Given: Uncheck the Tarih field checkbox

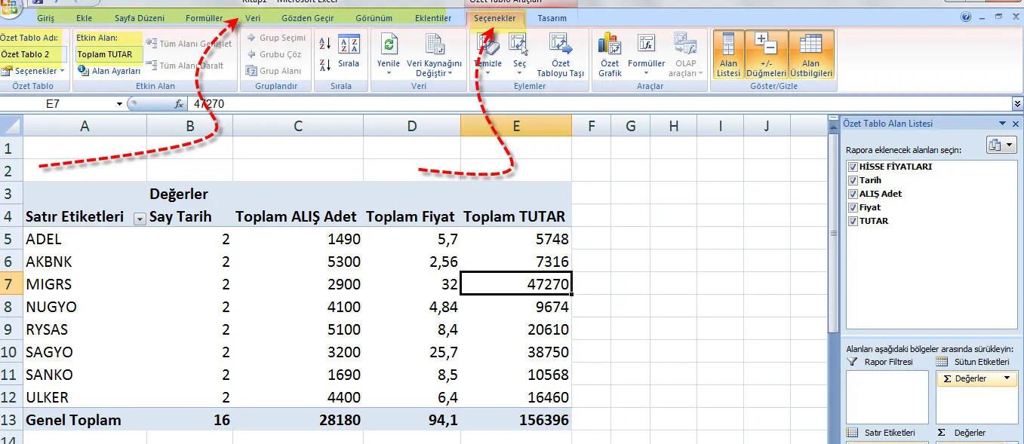Looking at the screenshot, I should (x=853, y=180).
